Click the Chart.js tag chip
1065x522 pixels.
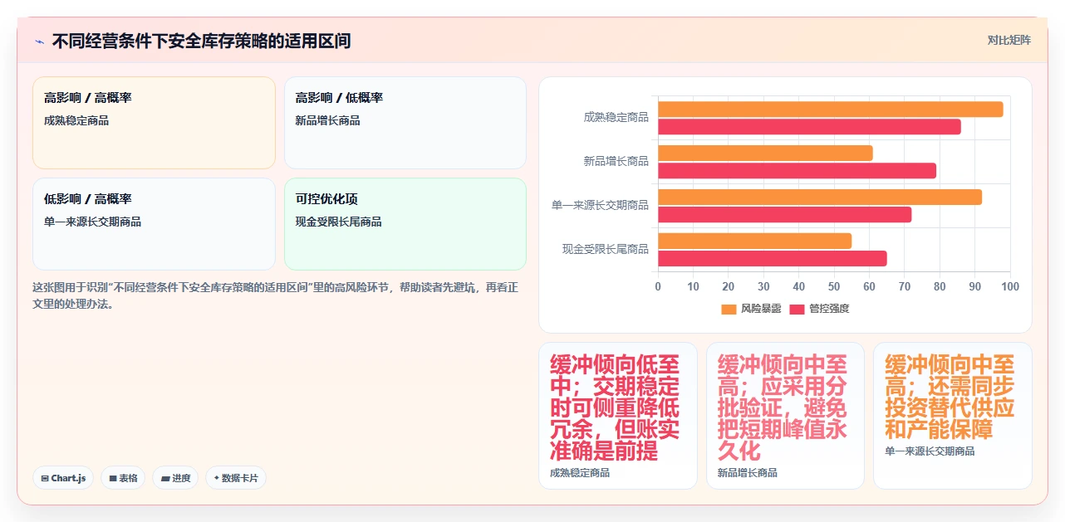[x=64, y=478]
